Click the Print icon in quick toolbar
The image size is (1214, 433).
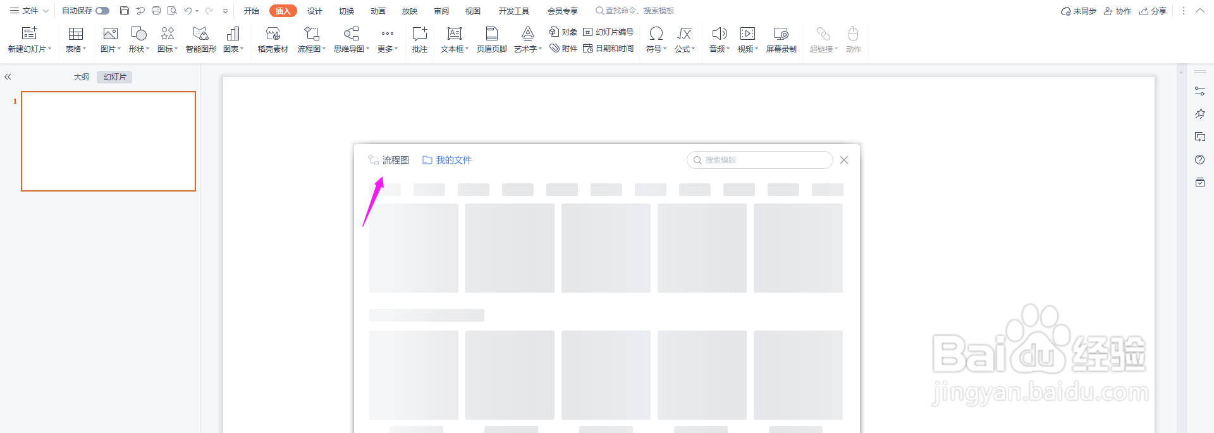click(x=156, y=11)
